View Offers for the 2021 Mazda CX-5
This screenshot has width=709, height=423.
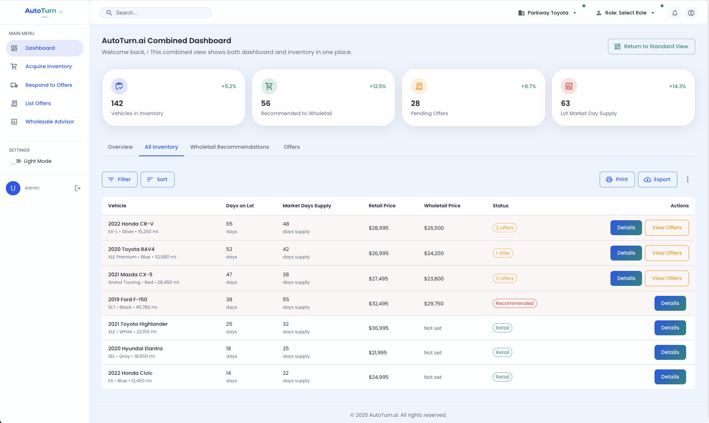click(x=667, y=278)
